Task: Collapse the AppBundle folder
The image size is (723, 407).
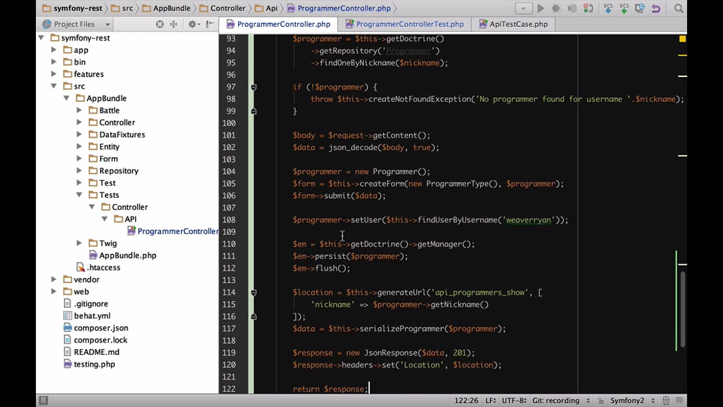Action: pyautogui.click(x=67, y=98)
